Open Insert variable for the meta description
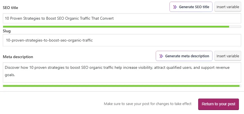Image resolution: width=244 pixels, height=114 pixels. (x=228, y=56)
